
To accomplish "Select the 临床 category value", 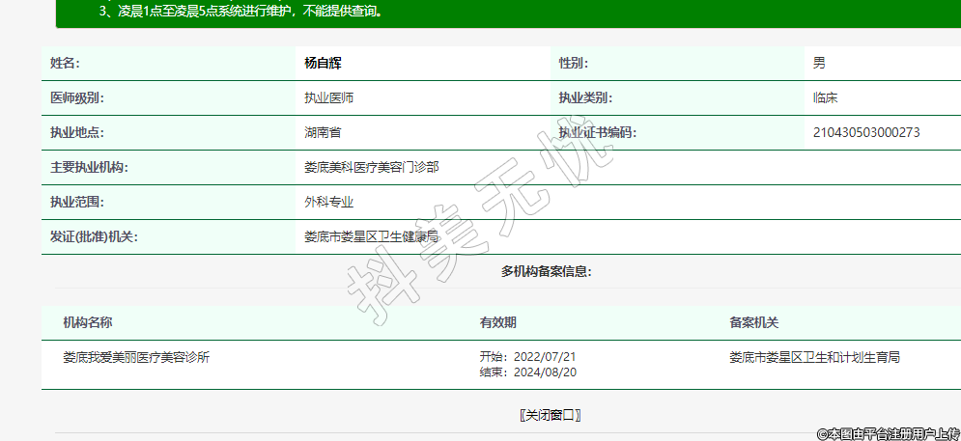I will click(x=825, y=98).
